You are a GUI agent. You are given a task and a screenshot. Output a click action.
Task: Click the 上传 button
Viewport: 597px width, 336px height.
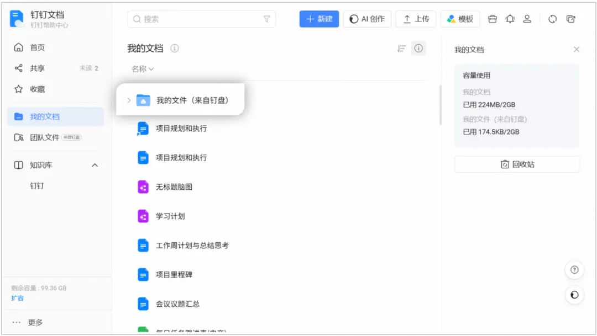point(416,19)
